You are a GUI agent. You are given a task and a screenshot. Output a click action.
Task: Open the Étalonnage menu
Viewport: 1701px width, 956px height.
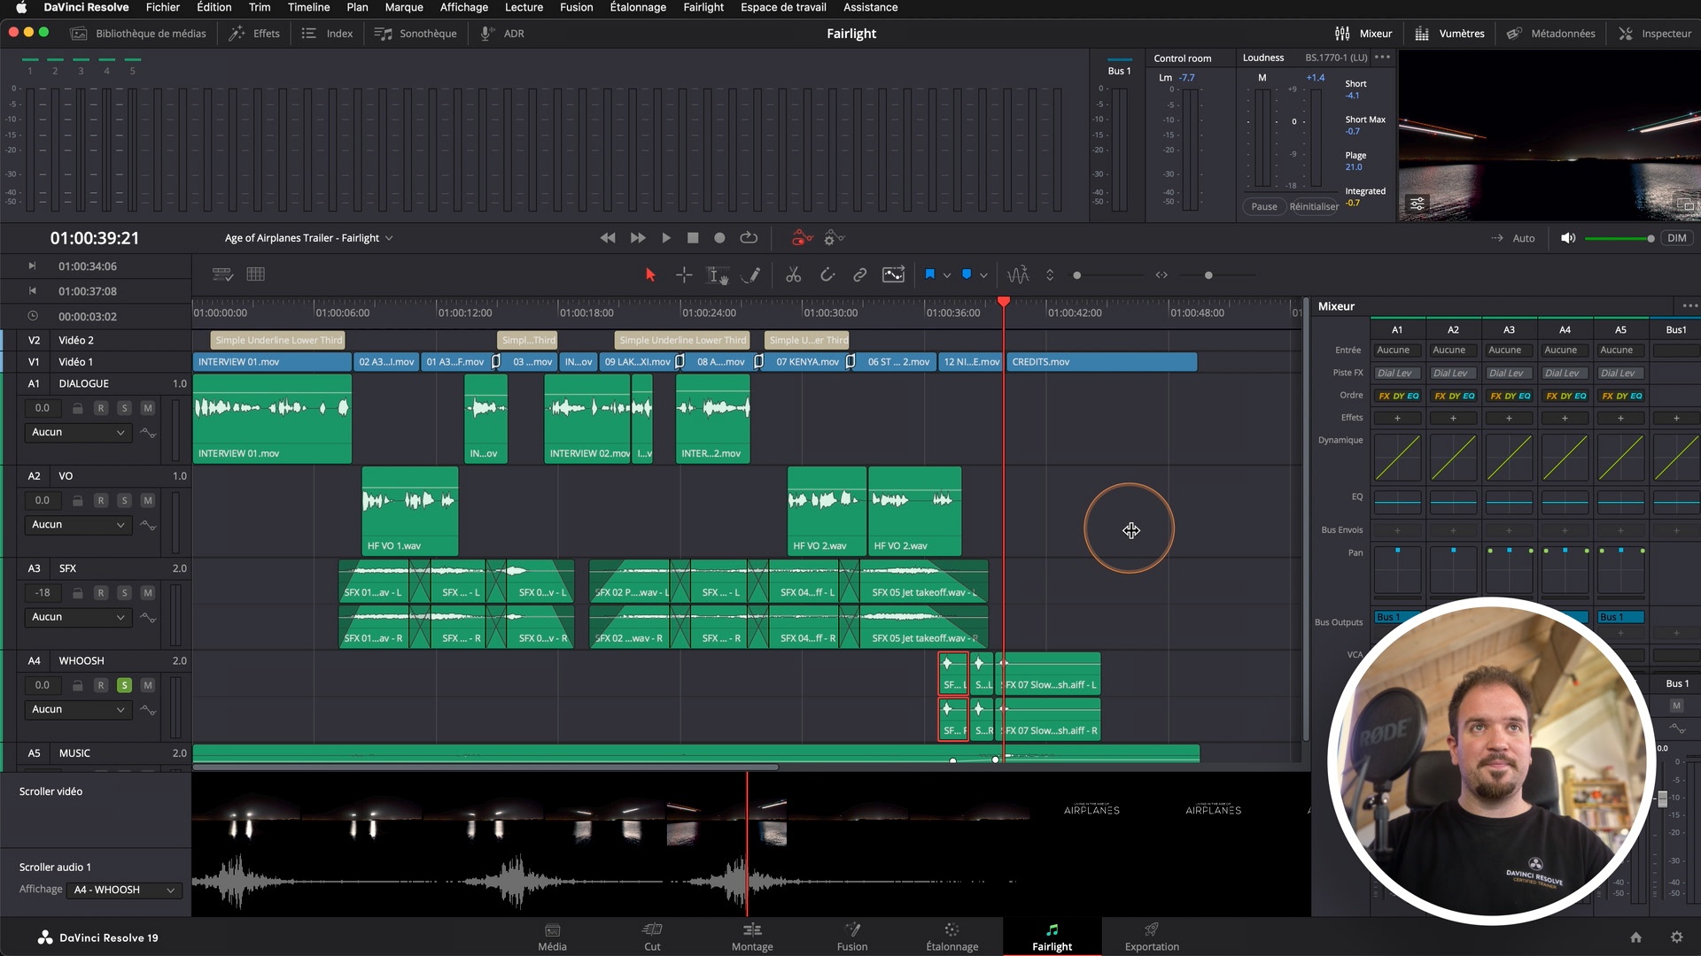coord(638,7)
